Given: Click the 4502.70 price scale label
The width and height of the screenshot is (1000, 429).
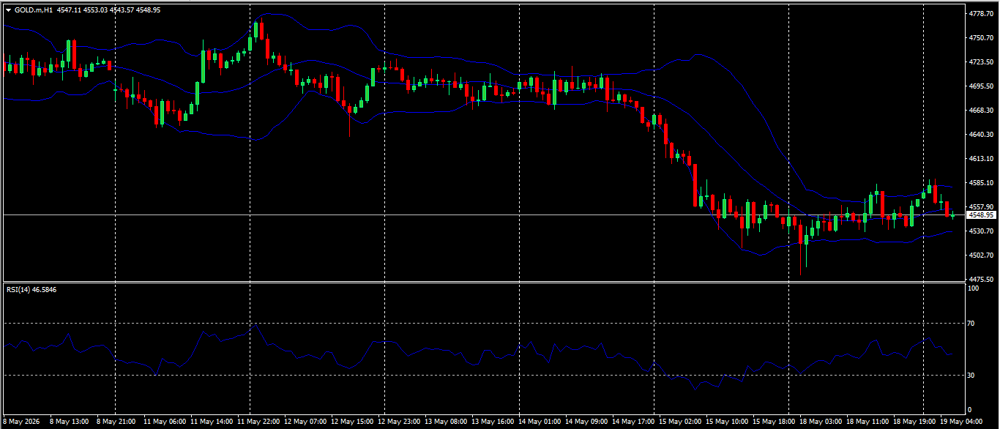Looking at the screenshot, I should (x=980, y=255).
